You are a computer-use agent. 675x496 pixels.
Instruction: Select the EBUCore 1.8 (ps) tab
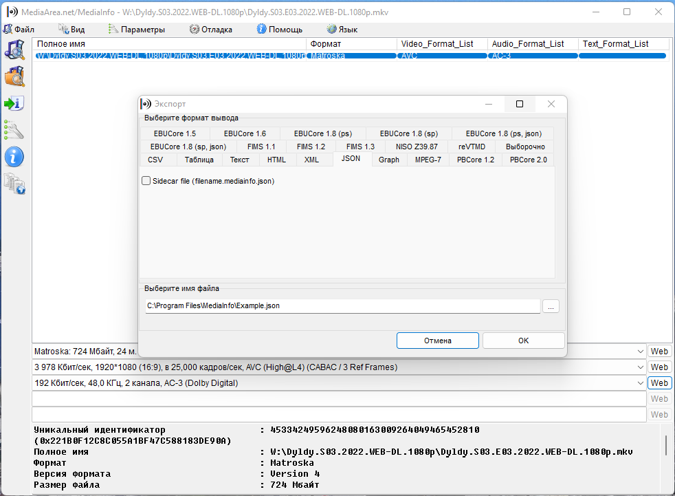323,133
